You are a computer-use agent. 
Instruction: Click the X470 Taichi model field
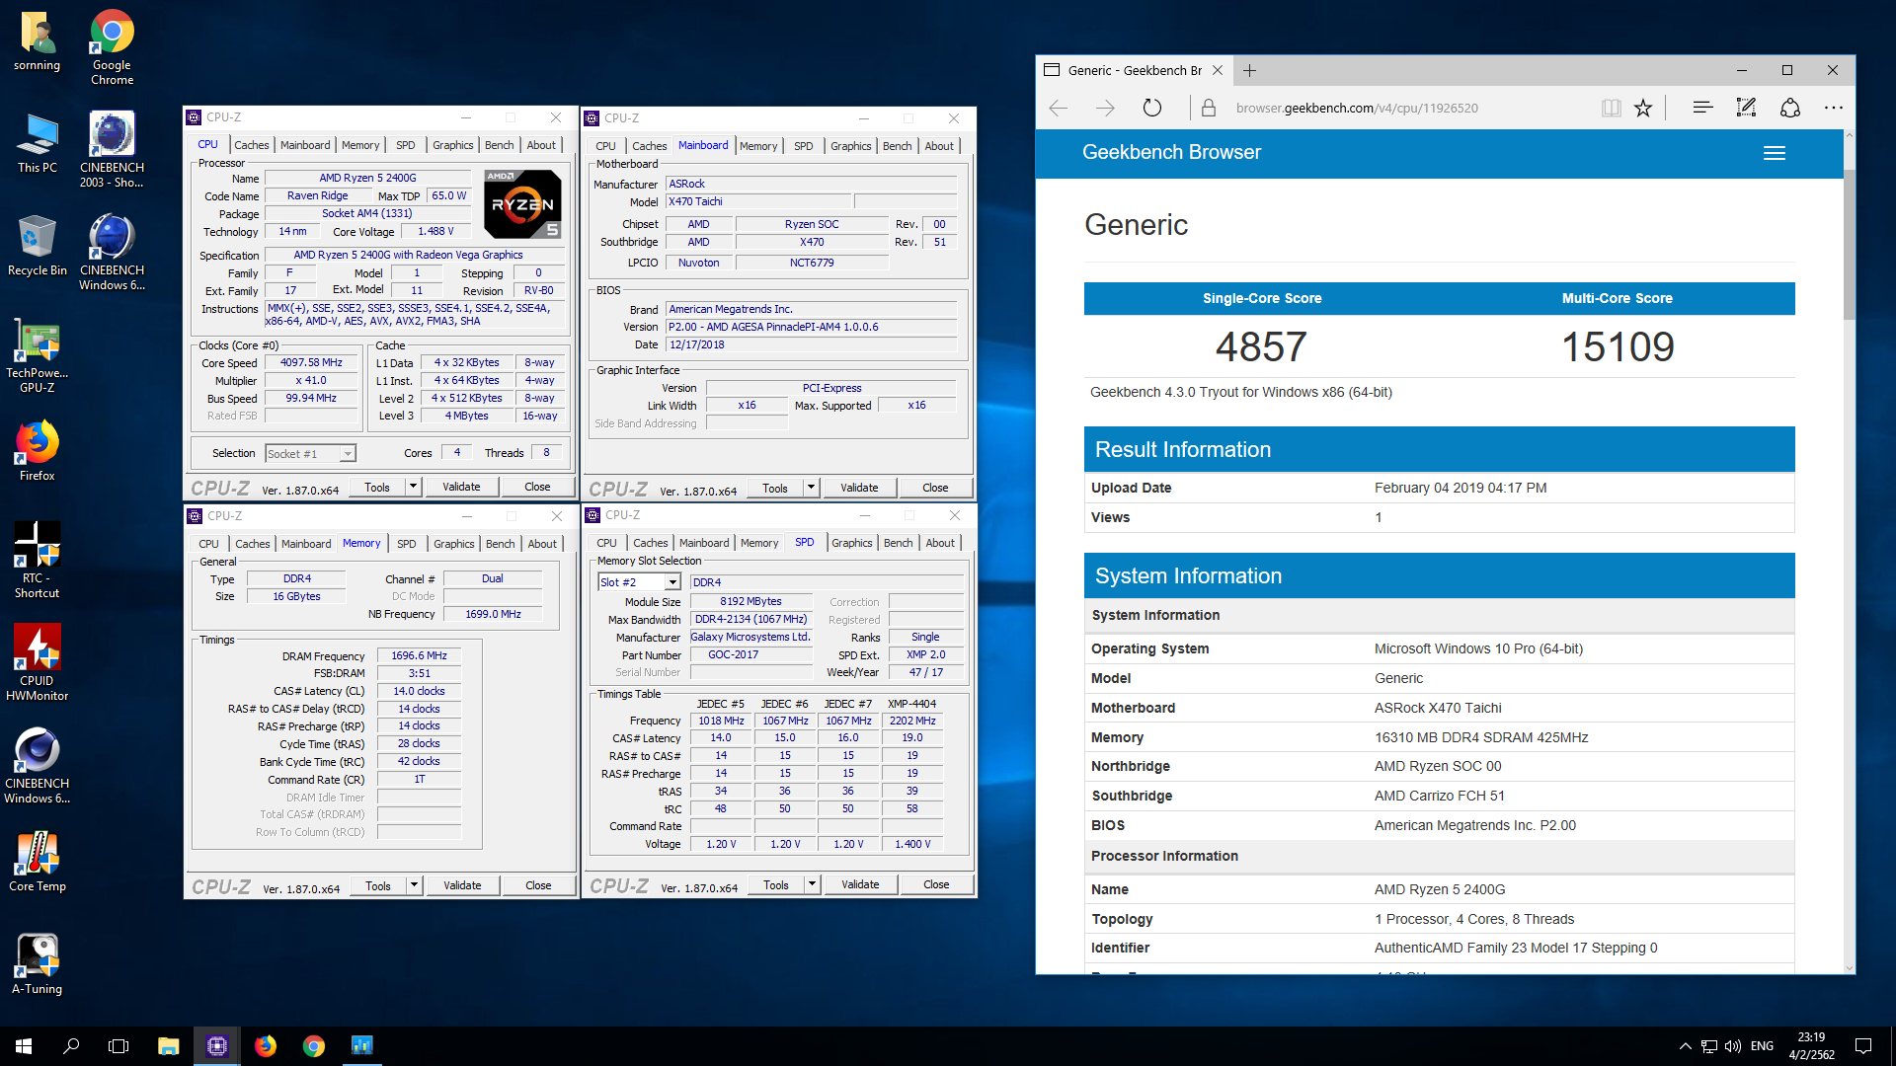(x=757, y=201)
